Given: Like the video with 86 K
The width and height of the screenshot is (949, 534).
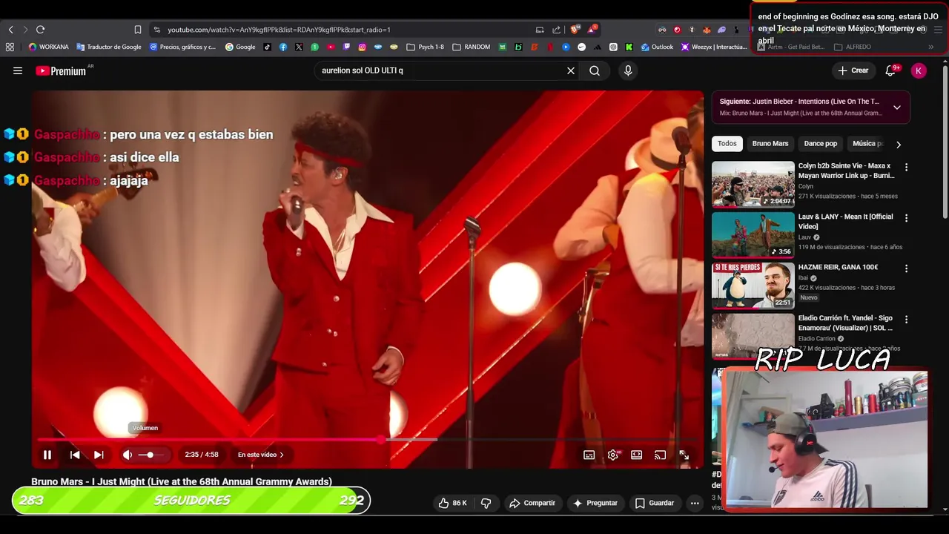Looking at the screenshot, I should tap(452, 503).
